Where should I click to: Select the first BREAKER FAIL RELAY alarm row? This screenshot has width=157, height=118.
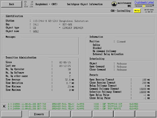(73, 104)
